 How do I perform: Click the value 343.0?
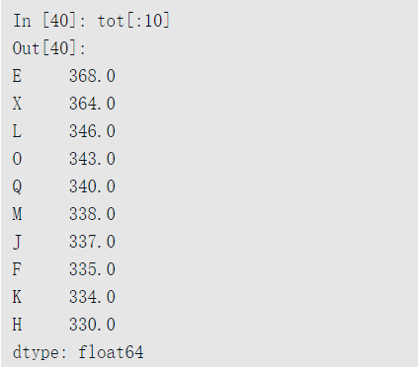point(92,159)
